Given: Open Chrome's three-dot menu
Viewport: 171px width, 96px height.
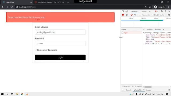Looking at the screenshot, I should coord(168,7).
